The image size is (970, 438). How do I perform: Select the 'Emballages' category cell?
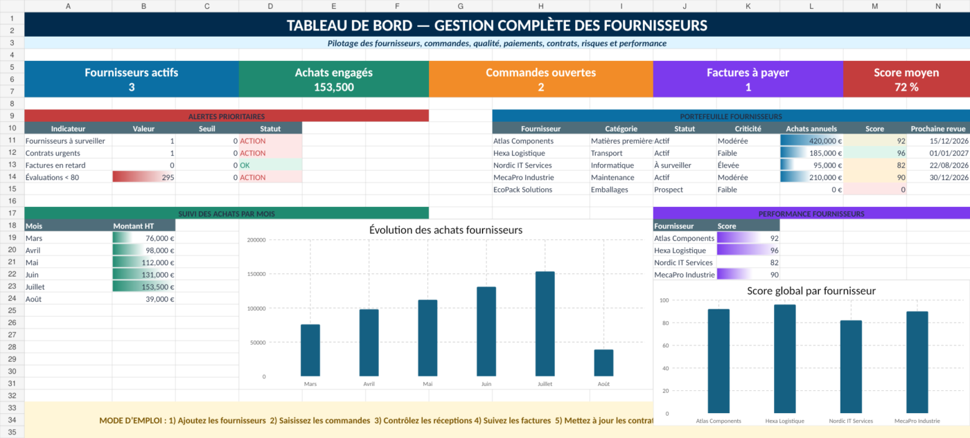(x=621, y=189)
